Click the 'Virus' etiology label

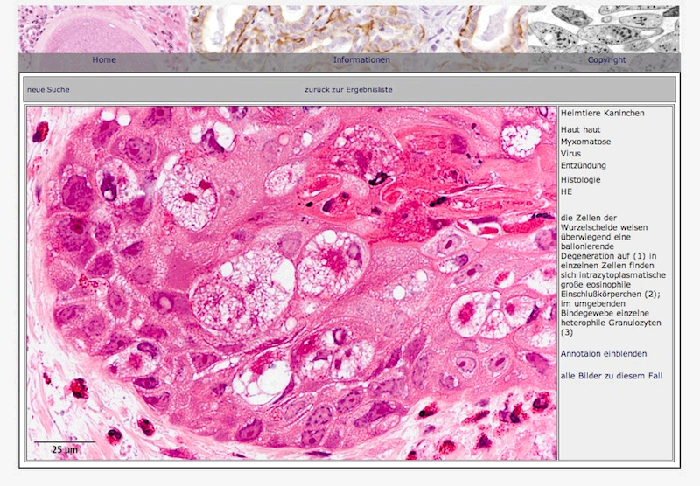pyautogui.click(x=570, y=154)
